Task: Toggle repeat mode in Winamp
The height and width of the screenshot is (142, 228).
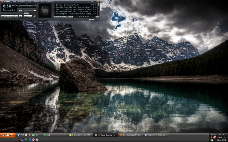Action: tap(30, 16)
